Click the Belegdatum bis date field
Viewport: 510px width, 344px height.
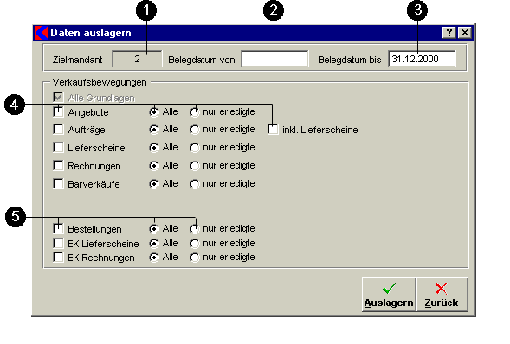pos(422,59)
